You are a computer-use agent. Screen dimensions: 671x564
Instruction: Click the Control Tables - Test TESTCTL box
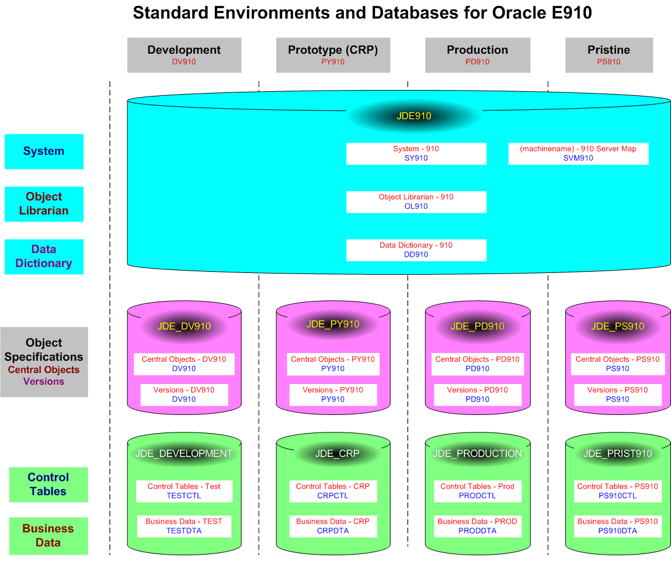[x=184, y=491]
